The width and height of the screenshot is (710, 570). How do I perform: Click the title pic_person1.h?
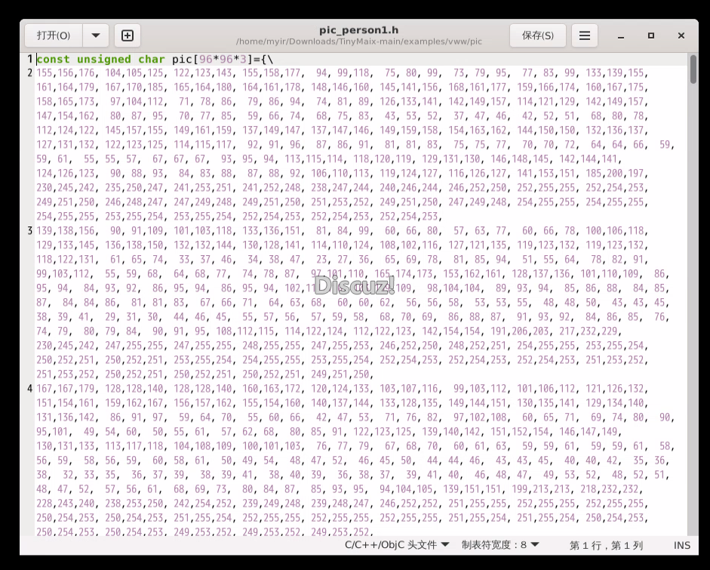coord(360,29)
